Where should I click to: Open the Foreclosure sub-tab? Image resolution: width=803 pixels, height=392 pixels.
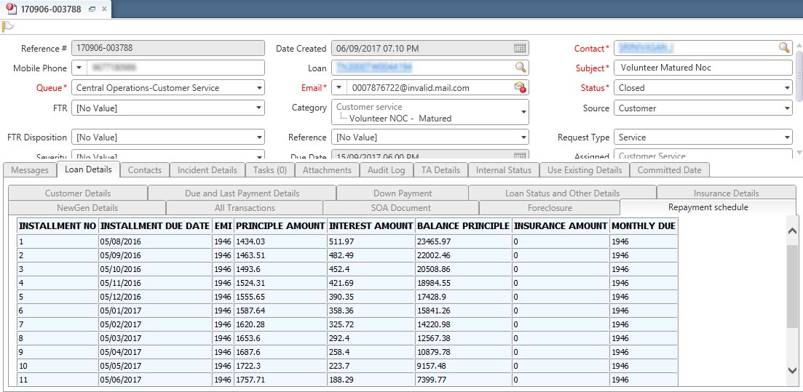point(550,208)
